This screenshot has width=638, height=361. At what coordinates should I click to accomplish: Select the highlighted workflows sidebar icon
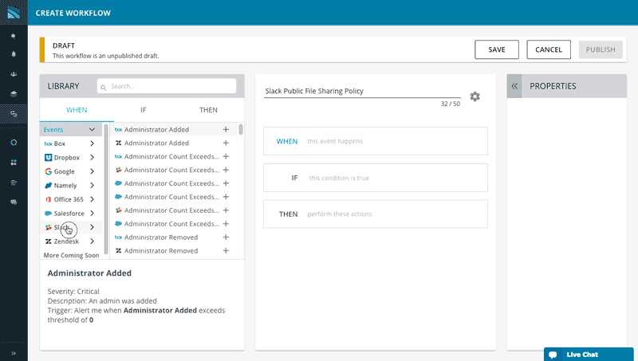click(14, 114)
